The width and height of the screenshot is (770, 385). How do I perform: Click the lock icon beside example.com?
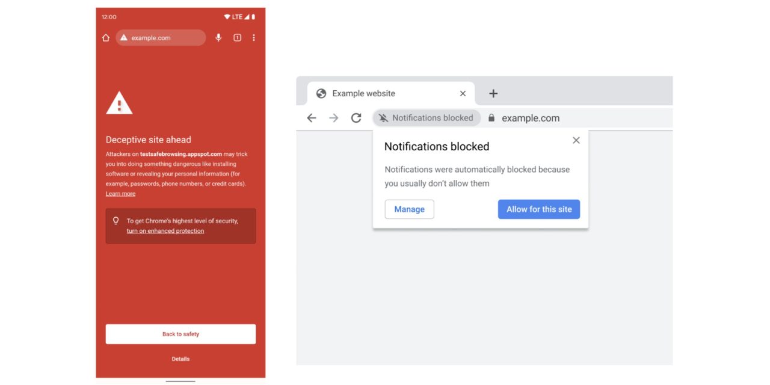coord(491,118)
